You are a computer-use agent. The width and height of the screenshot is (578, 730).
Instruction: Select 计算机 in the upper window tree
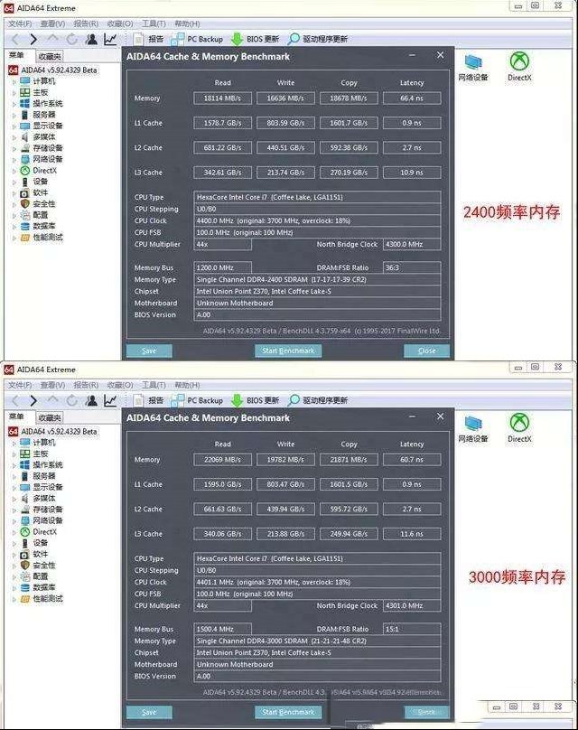point(38,81)
